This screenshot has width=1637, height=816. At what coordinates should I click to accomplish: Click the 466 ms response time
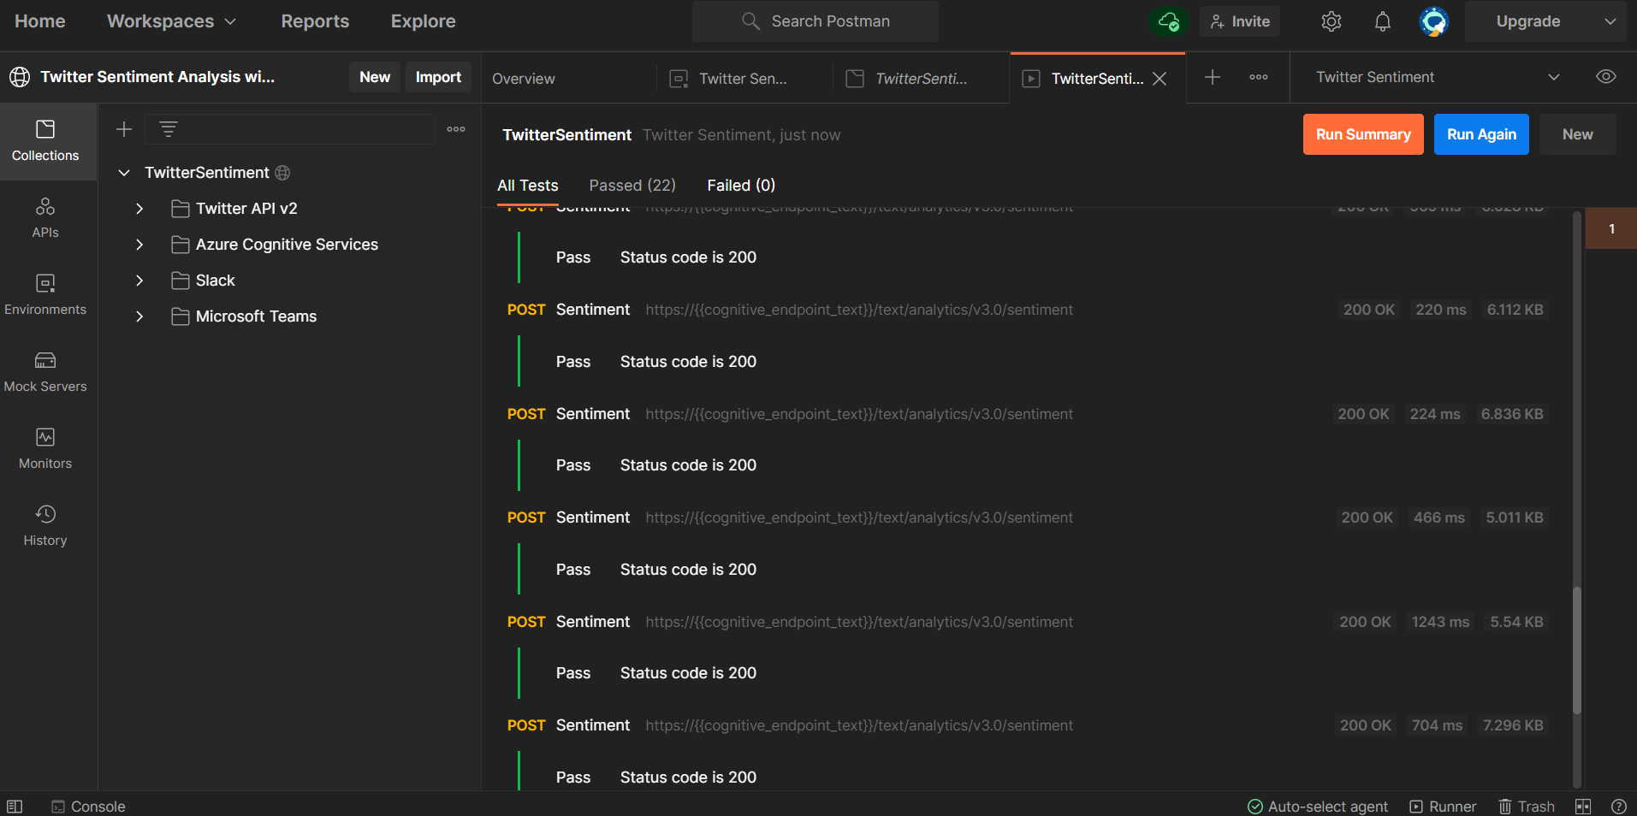1439,517
